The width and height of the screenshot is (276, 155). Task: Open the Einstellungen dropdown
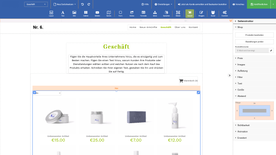163,4
